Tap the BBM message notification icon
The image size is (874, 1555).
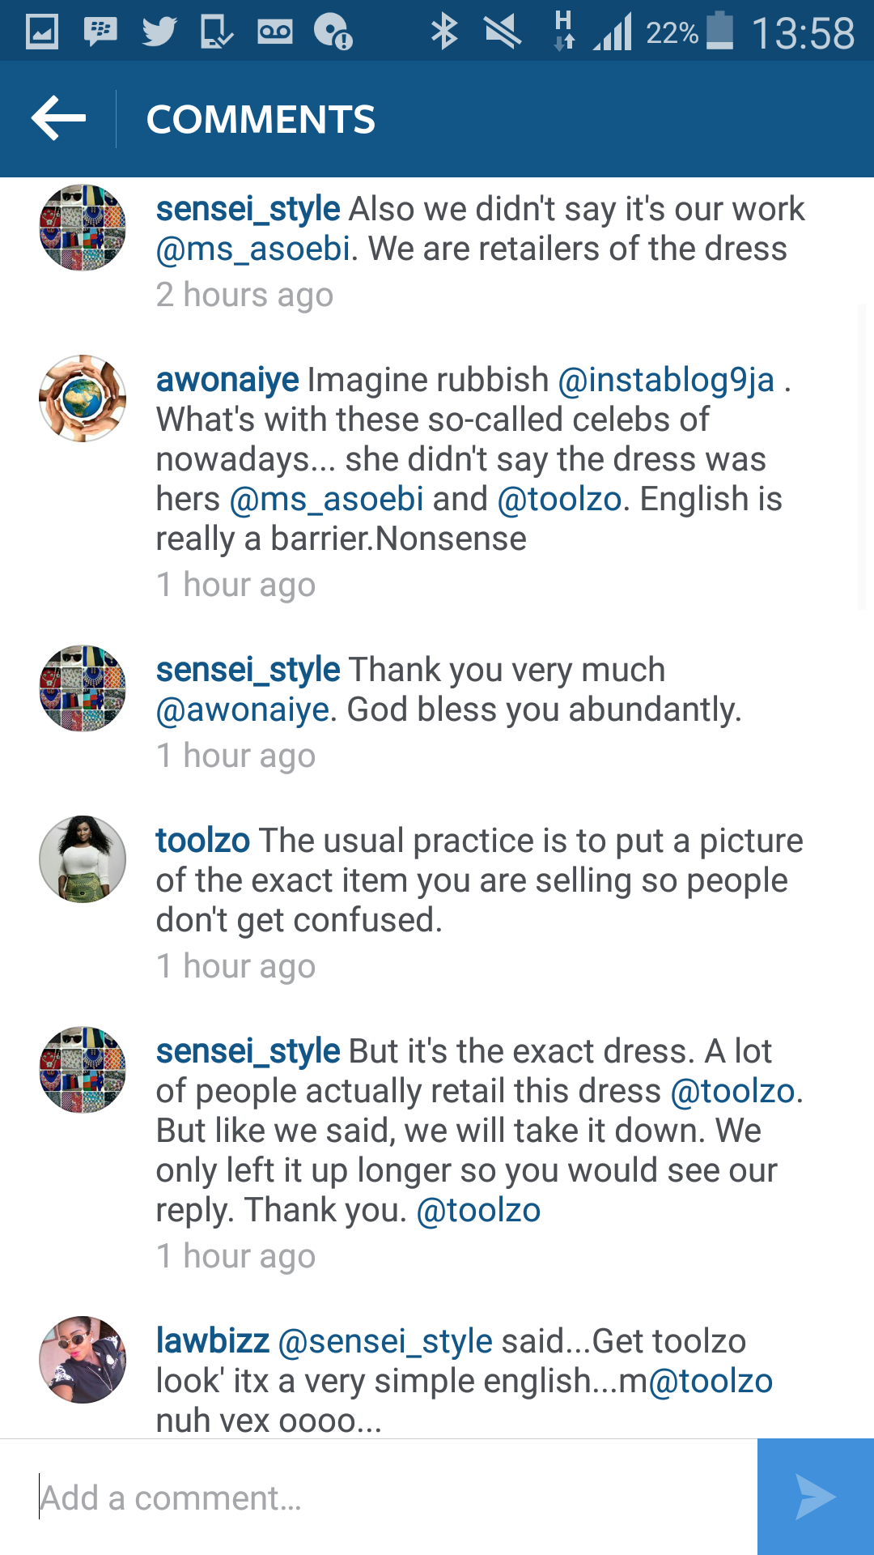point(100,32)
